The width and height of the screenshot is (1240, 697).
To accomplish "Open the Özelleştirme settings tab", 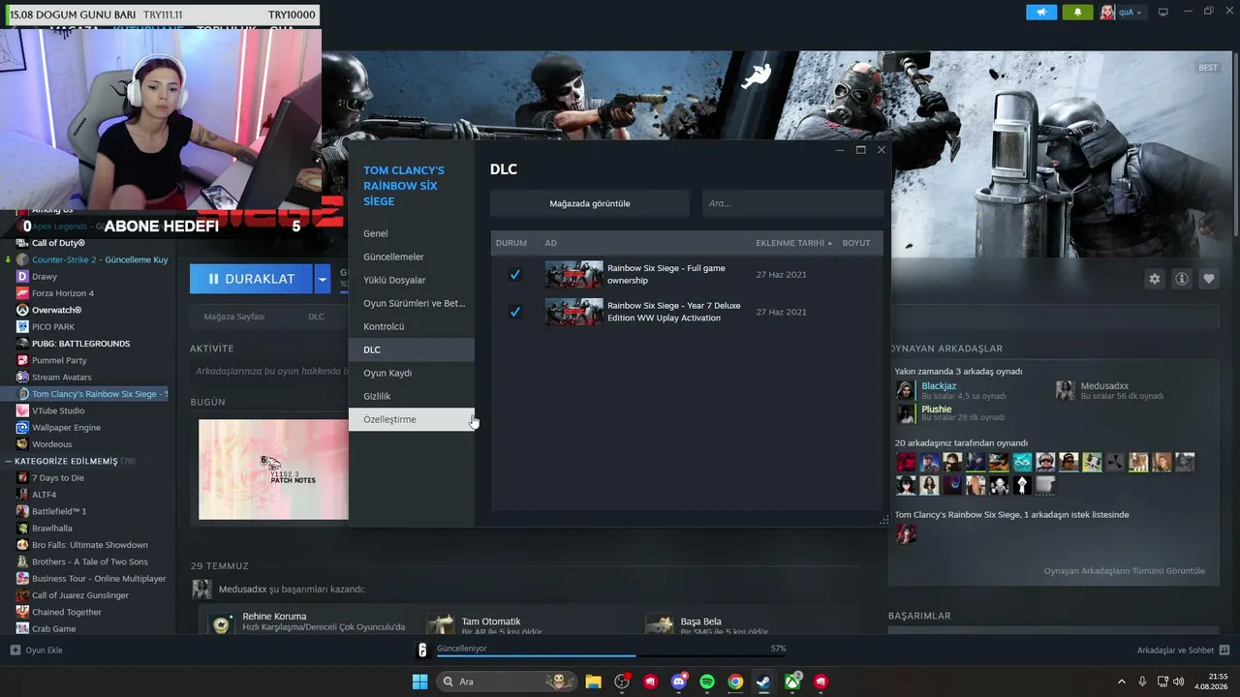I will click(412, 419).
